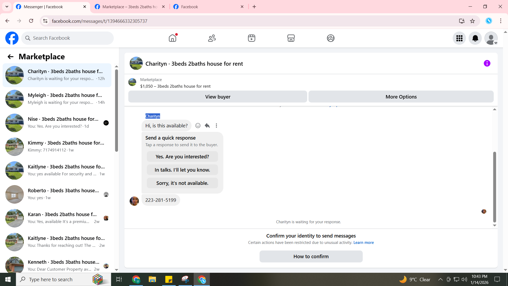Open the notifications bell icon
This screenshot has height=286, width=508.
[475, 38]
